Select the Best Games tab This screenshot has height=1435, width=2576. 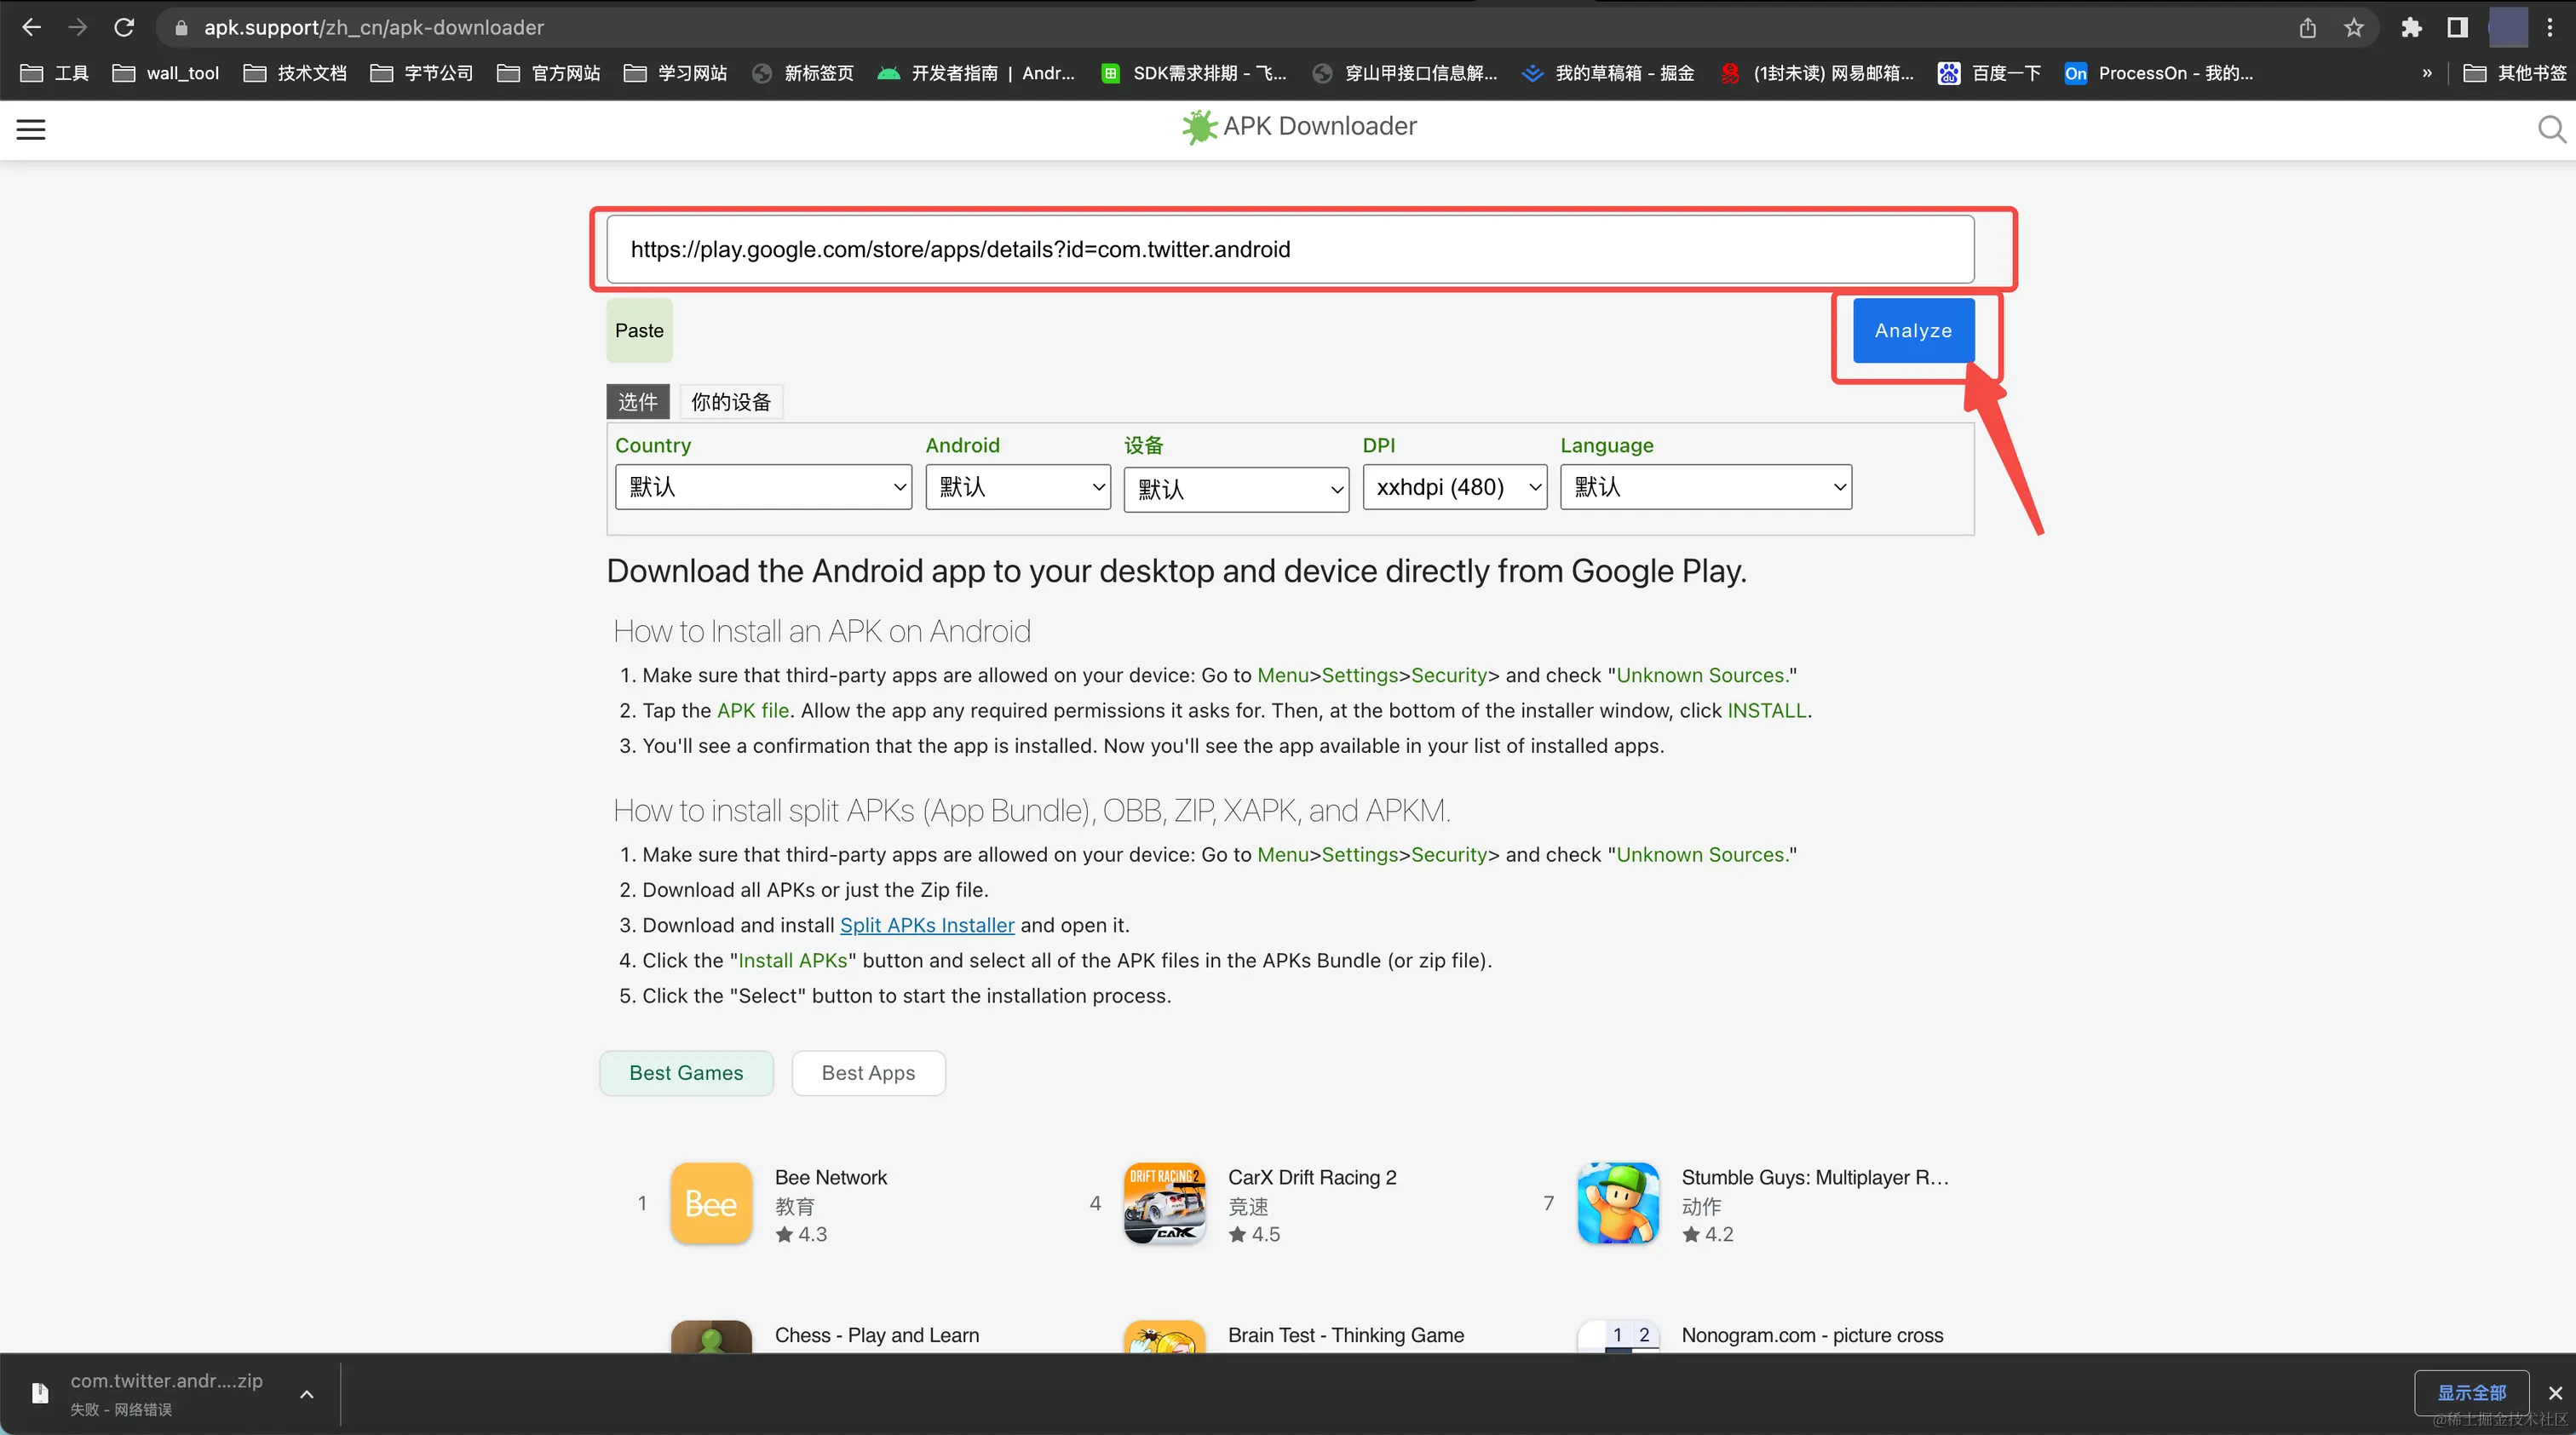[x=686, y=1073]
